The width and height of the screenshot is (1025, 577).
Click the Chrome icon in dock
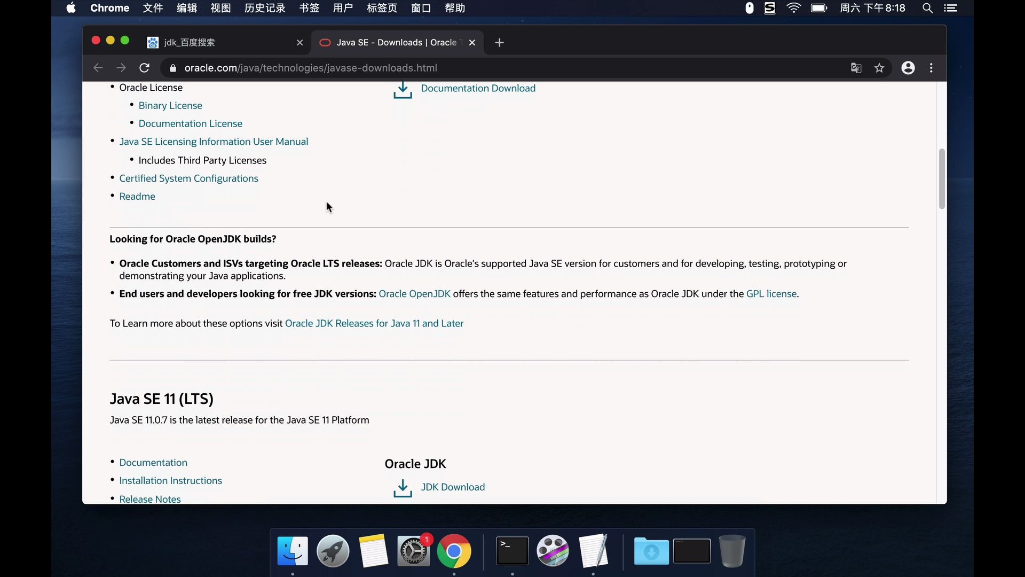coord(454,551)
